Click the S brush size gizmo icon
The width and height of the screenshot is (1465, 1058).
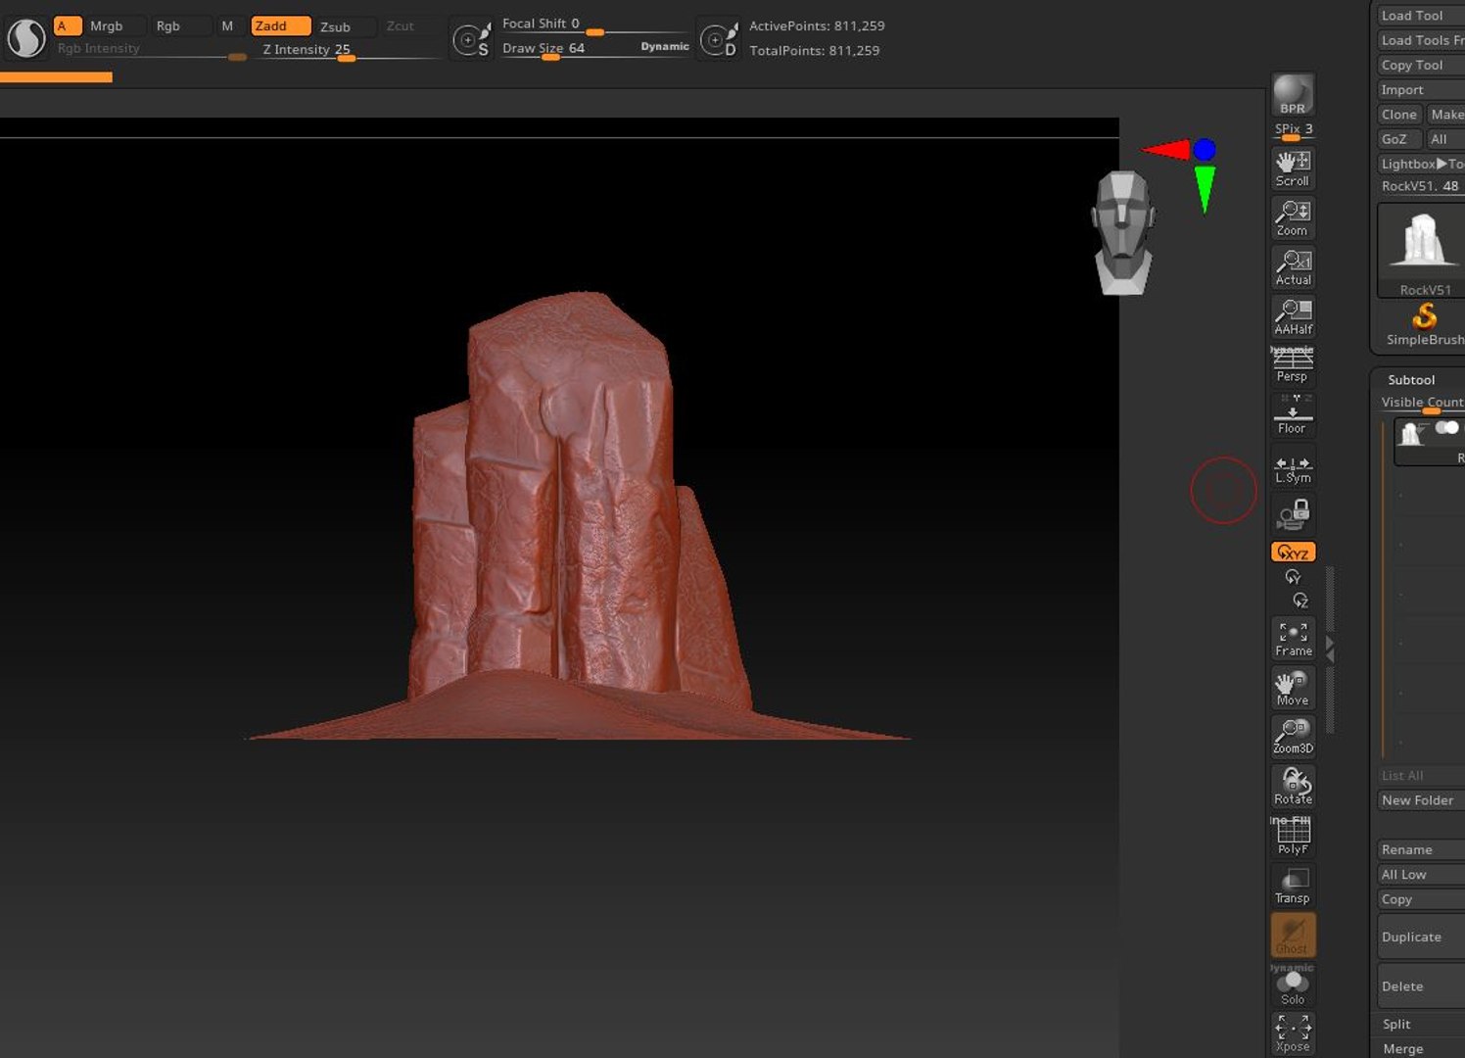471,40
